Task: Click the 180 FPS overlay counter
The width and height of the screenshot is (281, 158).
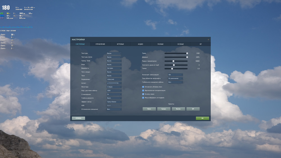Action: (x=6, y=8)
